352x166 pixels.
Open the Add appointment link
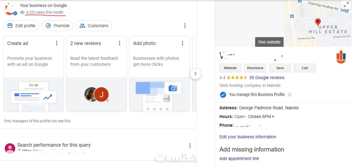click(239, 158)
